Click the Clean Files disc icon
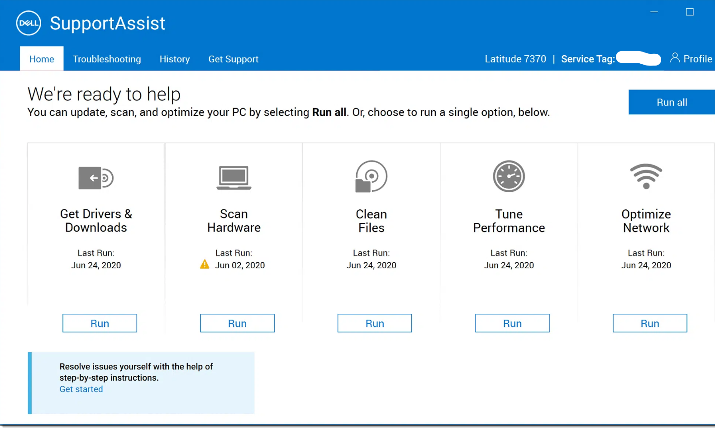 point(371,176)
